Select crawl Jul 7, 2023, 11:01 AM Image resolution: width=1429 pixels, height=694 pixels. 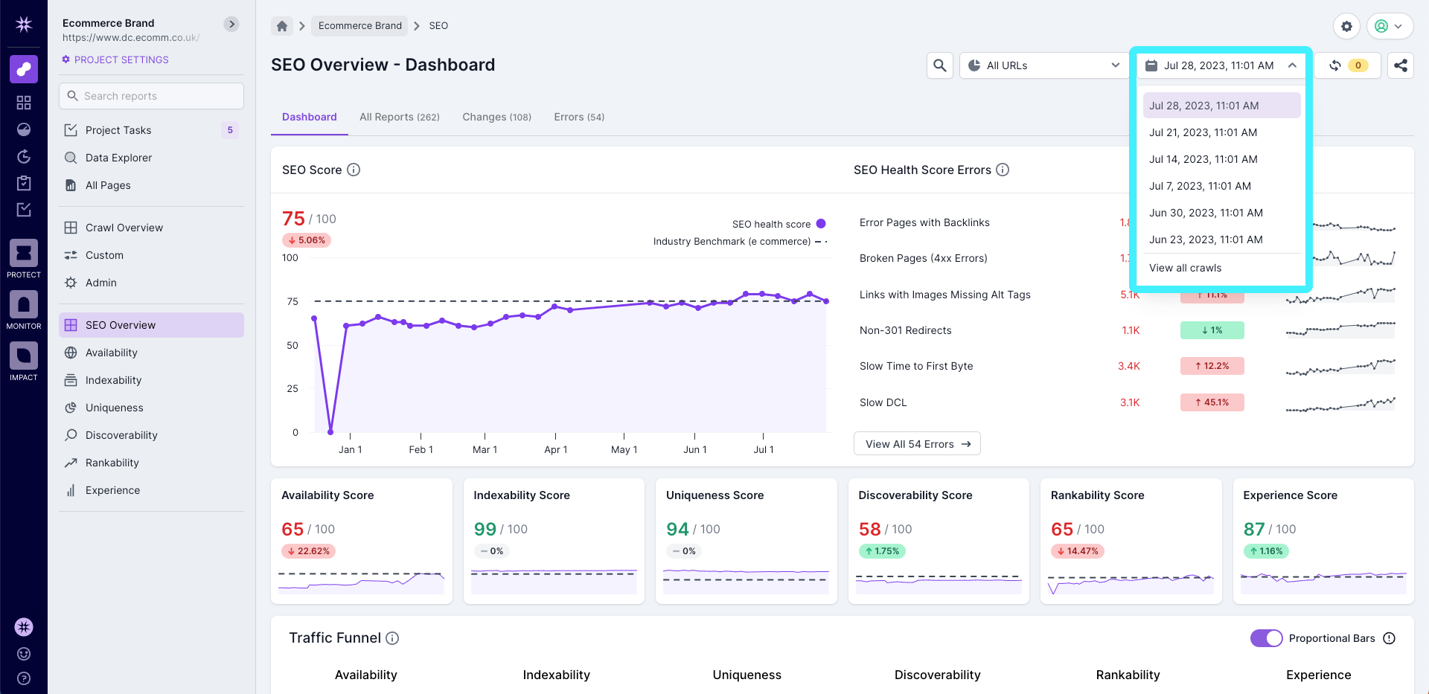(x=1221, y=186)
